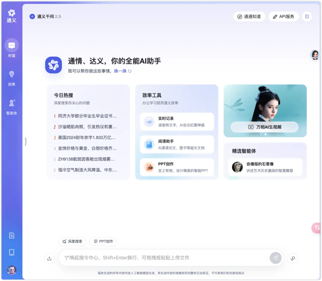Focus the message input field

pos(164,258)
